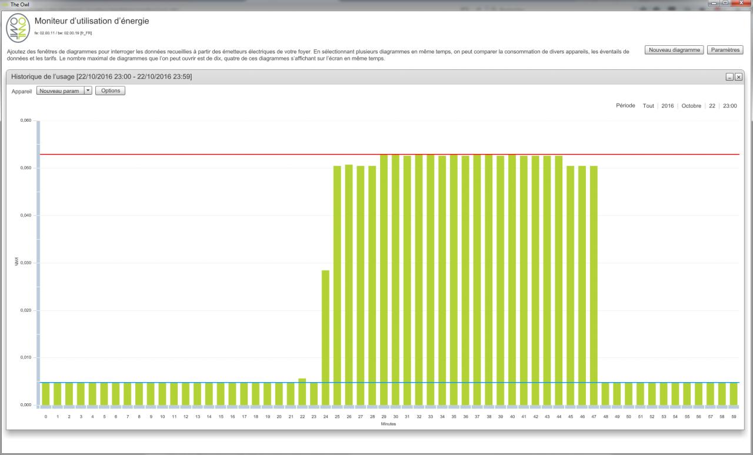Image resolution: width=753 pixels, height=455 pixels.
Task: Click the green bar for minute 48
Action: (x=605, y=394)
